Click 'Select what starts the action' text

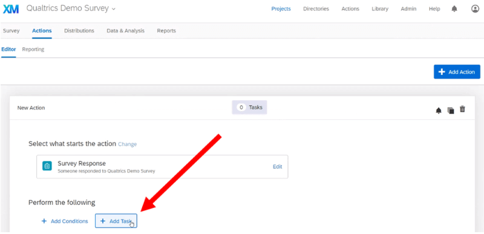click(x=72, y=144)
